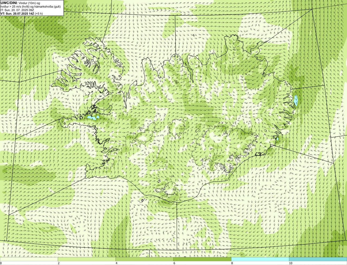Click the medium green 4–6 m/s legend segment
Image resolution: width=347 pixels, height=265 pixels.
[x=144, y=259]
